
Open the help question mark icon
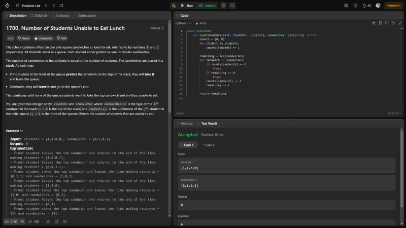pyautogui.click(x=65, y=221)
